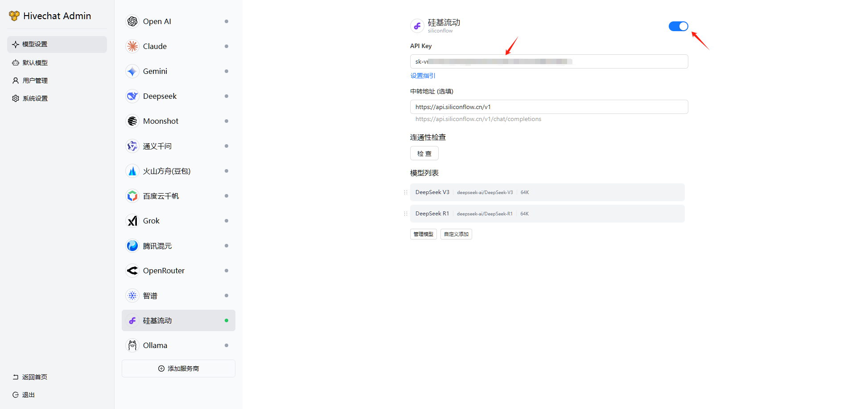Viewport: 856px width, 409px height.
Task: Click the green status dot on 硅基流动
Action: [226, 320]
